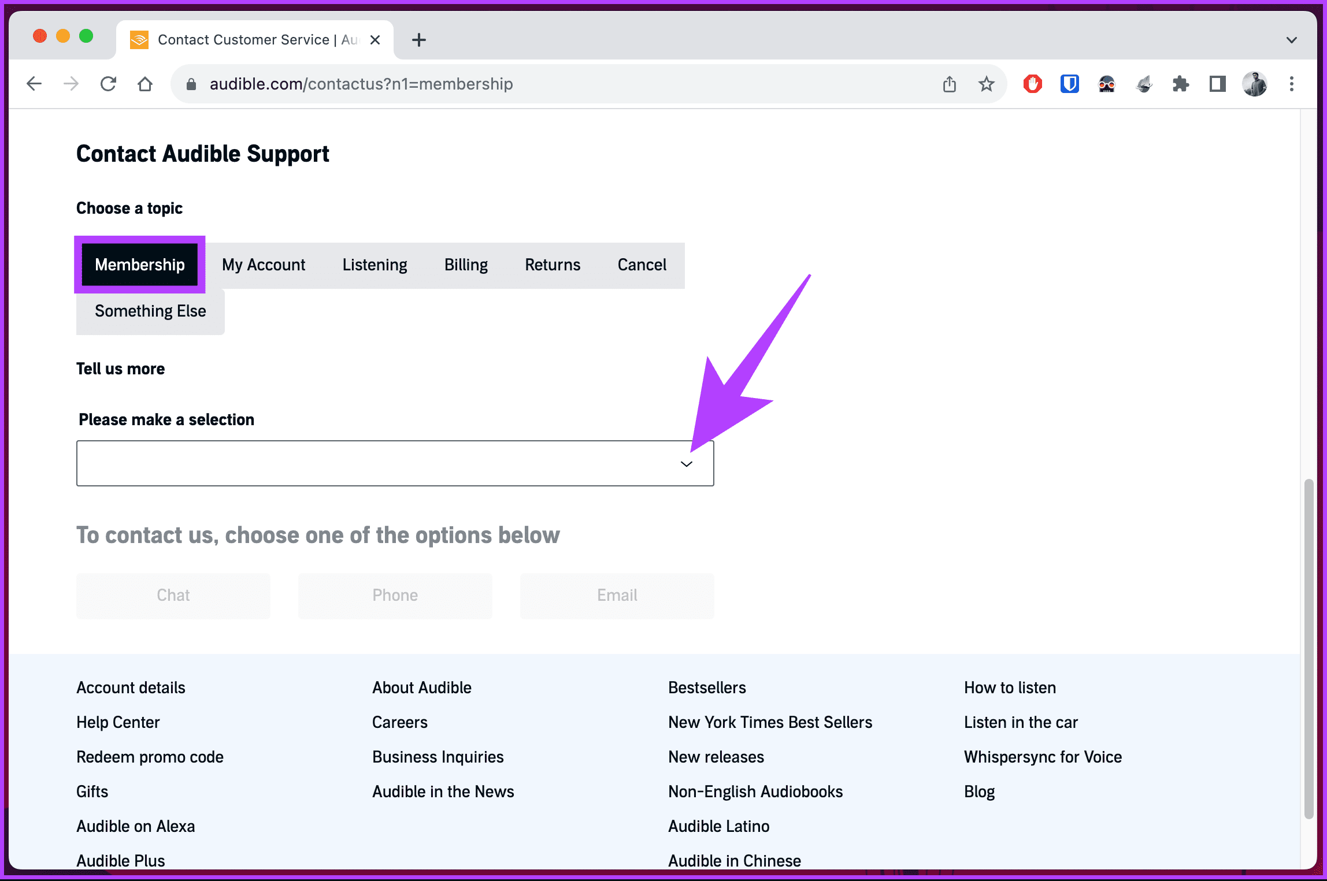Open the Help Center footer link

pyautogui.click(x=118, y=722)
